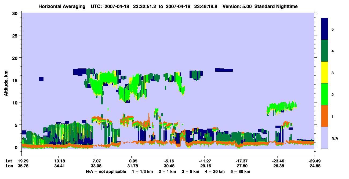Click the thin blue bar near 17 km above -17.37
Viewport: 349px width, 179px height.
click(x=224, y=70)
